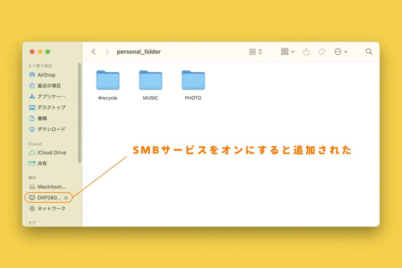This screenshot has height=268, width=402.
Task: Click the green full-screen window button
Action: (x=48, y=52)
